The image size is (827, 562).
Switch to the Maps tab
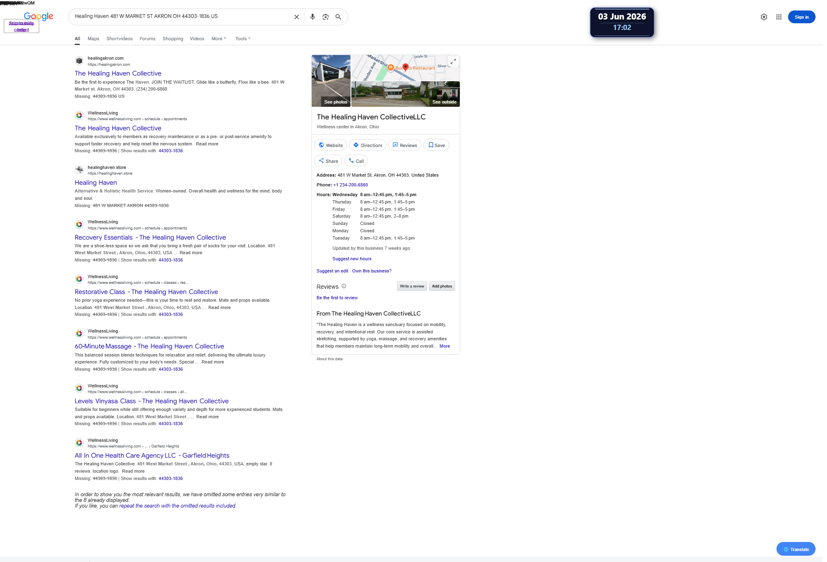[x=93, y=39]
